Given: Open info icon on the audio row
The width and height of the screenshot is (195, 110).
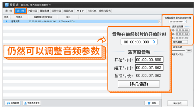Looking at the screenshot, I should click(x=159, y=21).
